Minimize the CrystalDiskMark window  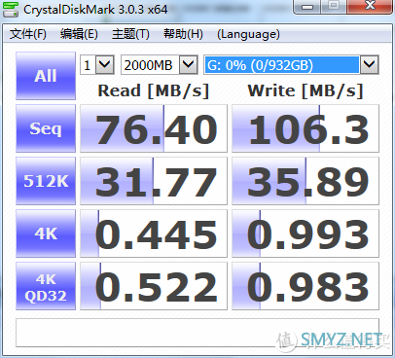point(307,6)
